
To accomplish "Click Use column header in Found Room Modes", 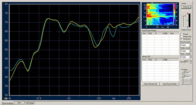I will click(x=144, y=33).
